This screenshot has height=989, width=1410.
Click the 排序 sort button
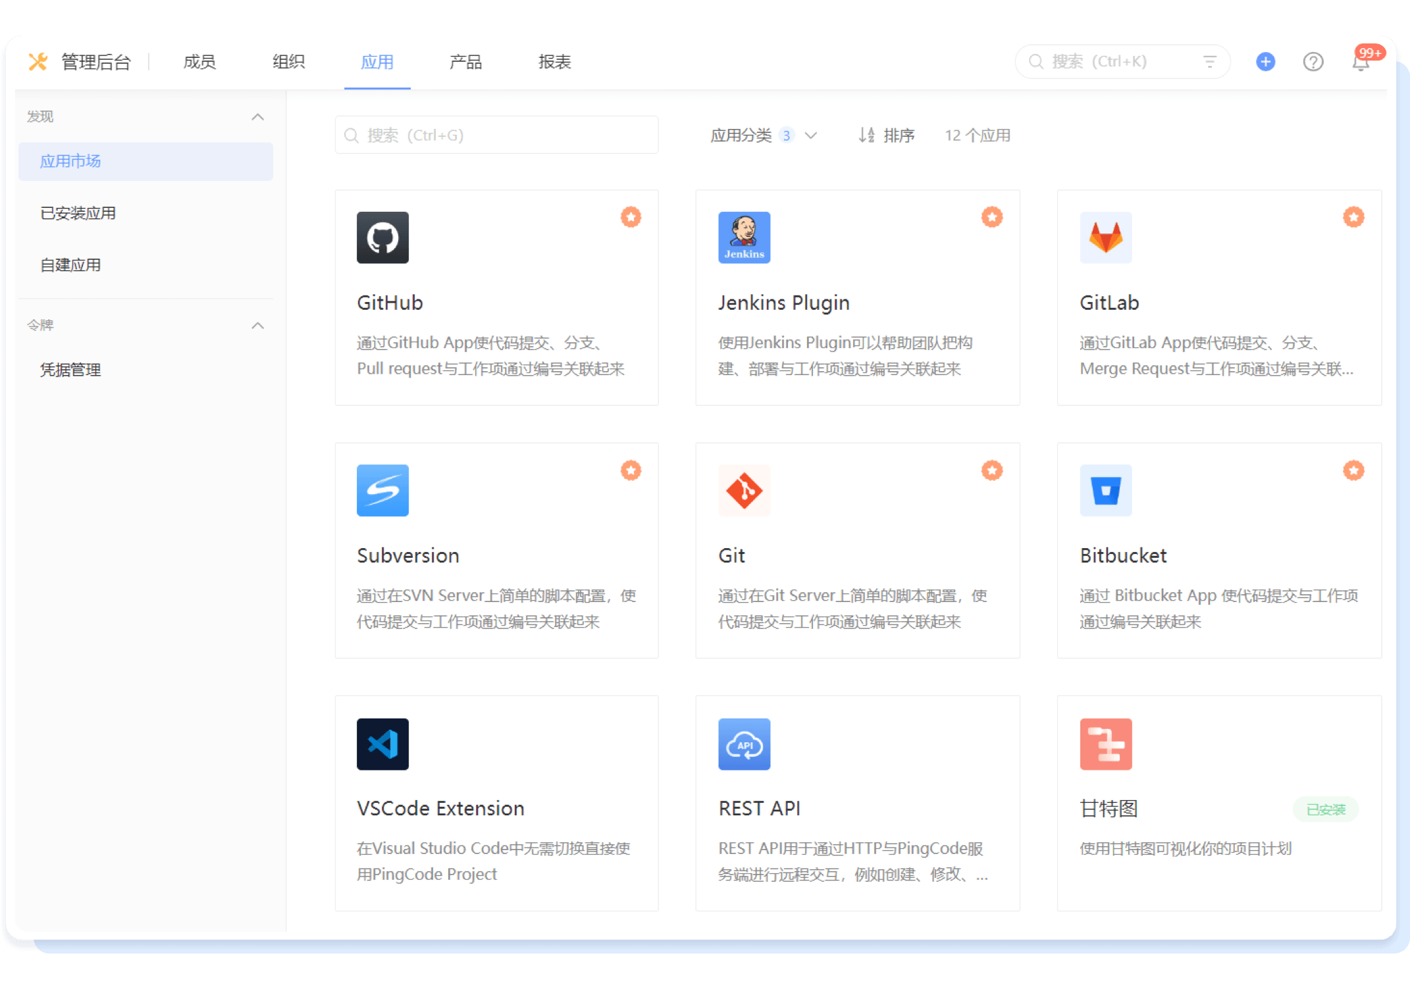[886, 136]
